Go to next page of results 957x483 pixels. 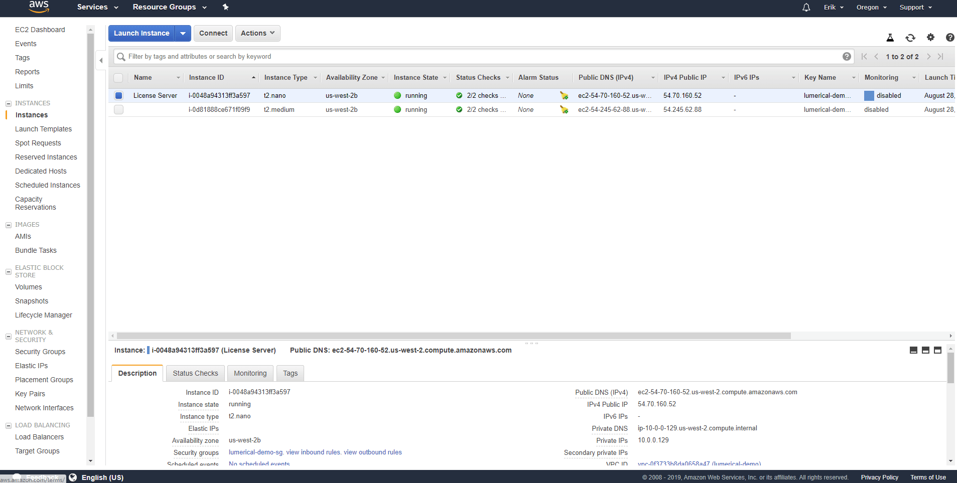click(x=928, y=57)
